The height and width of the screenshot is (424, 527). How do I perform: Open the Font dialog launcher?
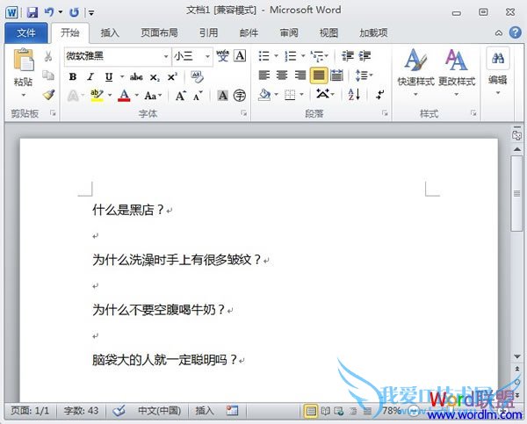click(x=244, y=113)
